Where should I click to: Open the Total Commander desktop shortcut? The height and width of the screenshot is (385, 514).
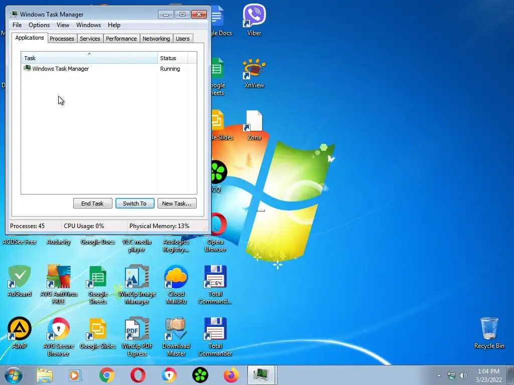click(215, 336)
